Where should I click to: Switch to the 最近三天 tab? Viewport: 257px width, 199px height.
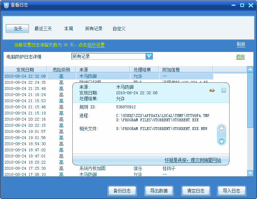(x=43, y=29)
